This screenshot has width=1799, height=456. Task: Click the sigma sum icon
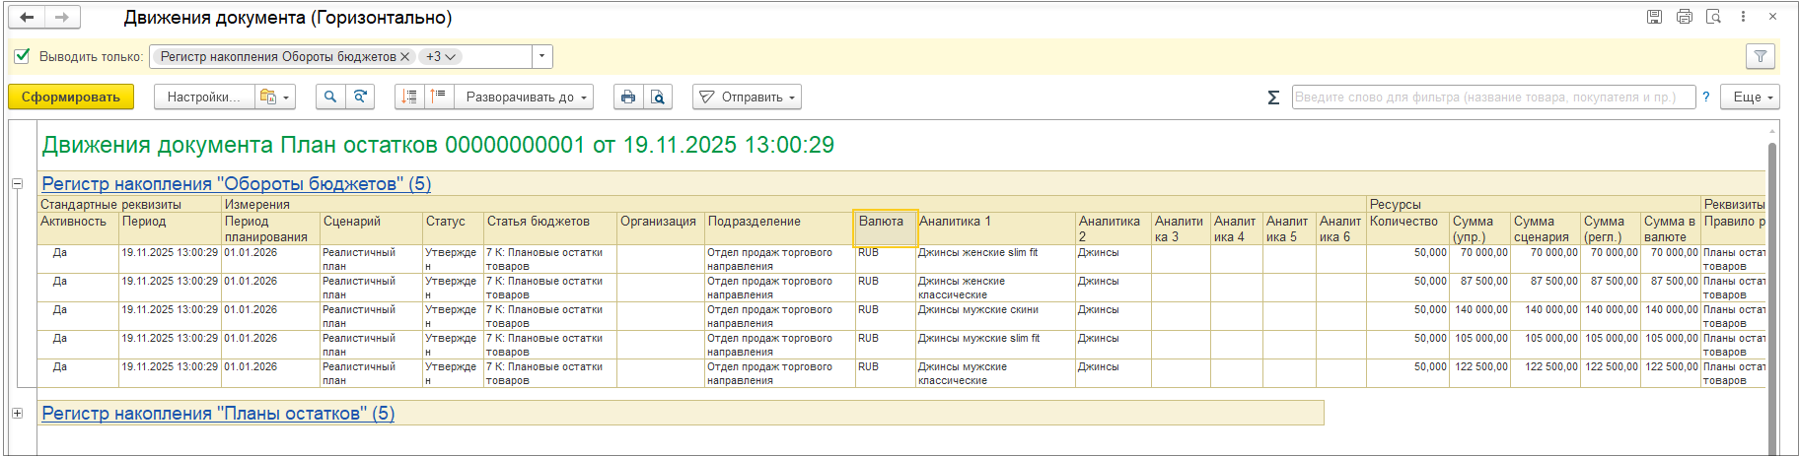pos(1273,97)
